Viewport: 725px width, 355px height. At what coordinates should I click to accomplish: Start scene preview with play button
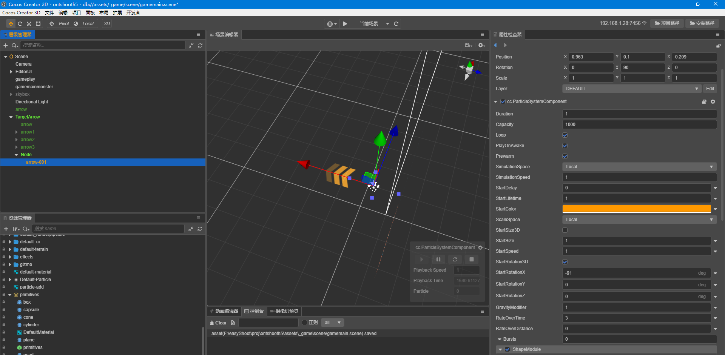[345, 24]
